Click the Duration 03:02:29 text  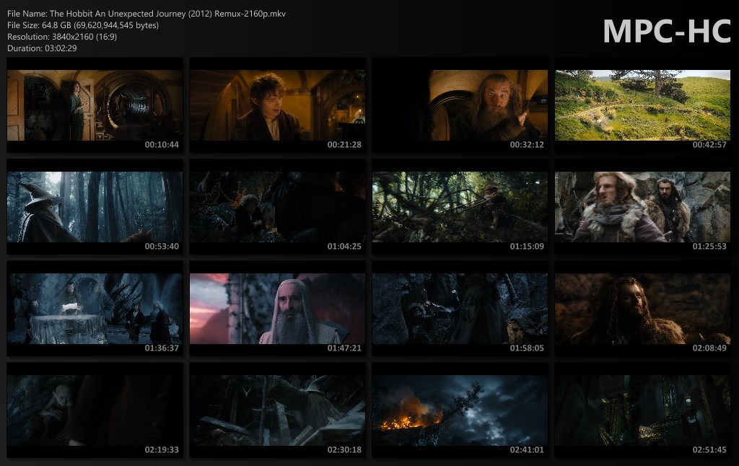(x=42, y=48)
